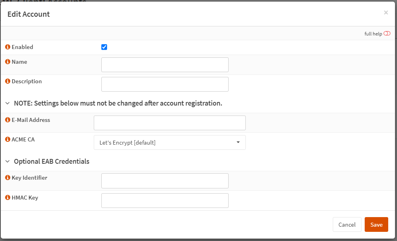Click the info icon beside Name
This screenshot has height=241, width=397.
click(8, 62)
